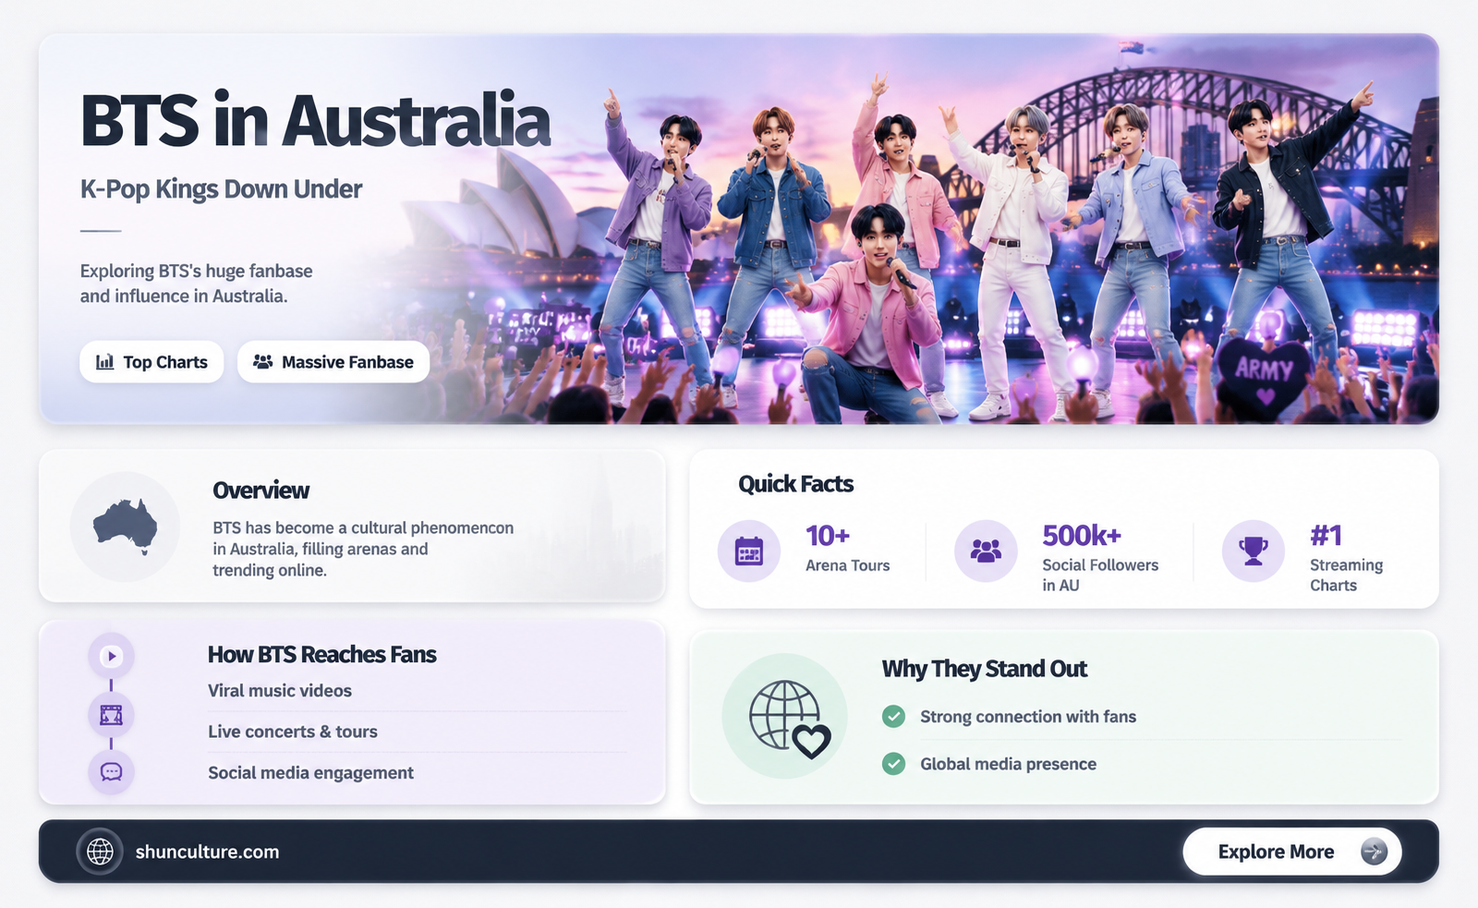Click the Overview paragraph about cultural phenomenon

click(363, 549)
